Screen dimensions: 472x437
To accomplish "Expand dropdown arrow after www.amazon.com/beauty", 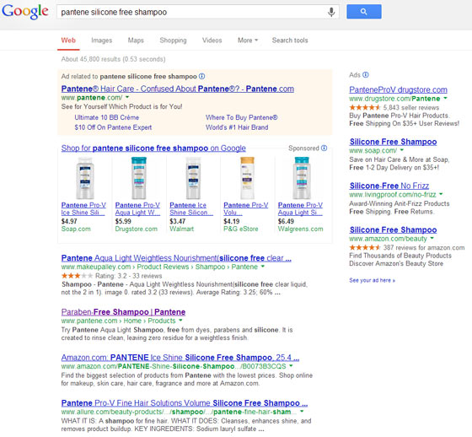I will pyautogui.click(x=432, y=238).
